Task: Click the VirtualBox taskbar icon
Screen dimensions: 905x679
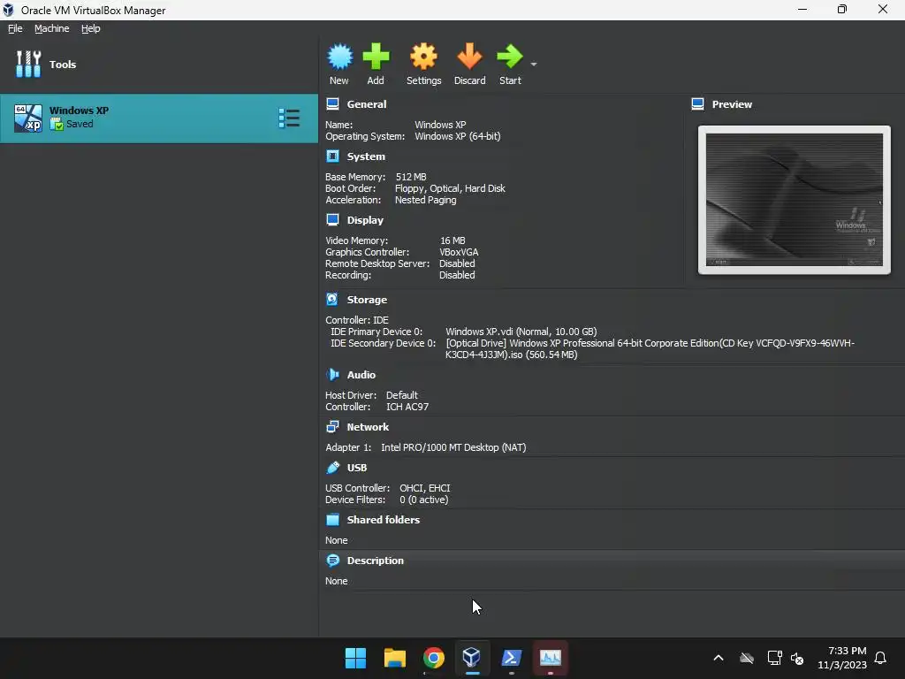Action: [x=472, y=658]
